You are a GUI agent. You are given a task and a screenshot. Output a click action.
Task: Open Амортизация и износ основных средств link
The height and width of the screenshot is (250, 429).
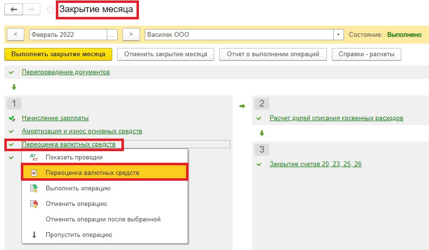point(82,131)
